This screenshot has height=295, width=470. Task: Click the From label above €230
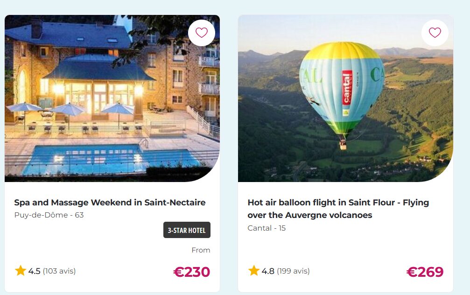tap(201, 250)
